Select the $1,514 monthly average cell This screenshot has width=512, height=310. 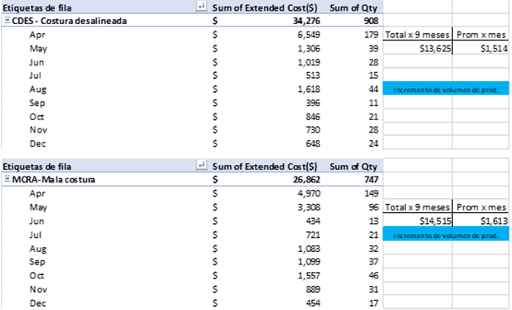tap(480, 49)
